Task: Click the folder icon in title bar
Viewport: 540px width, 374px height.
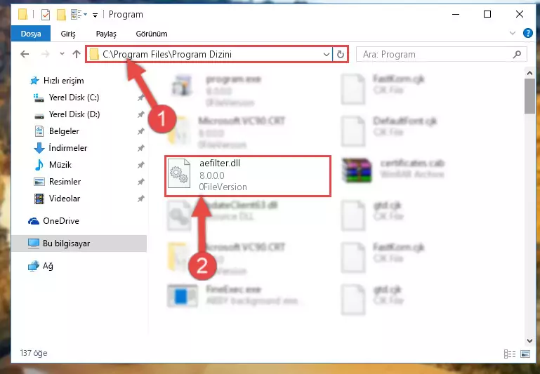Action: click(22, 15)
